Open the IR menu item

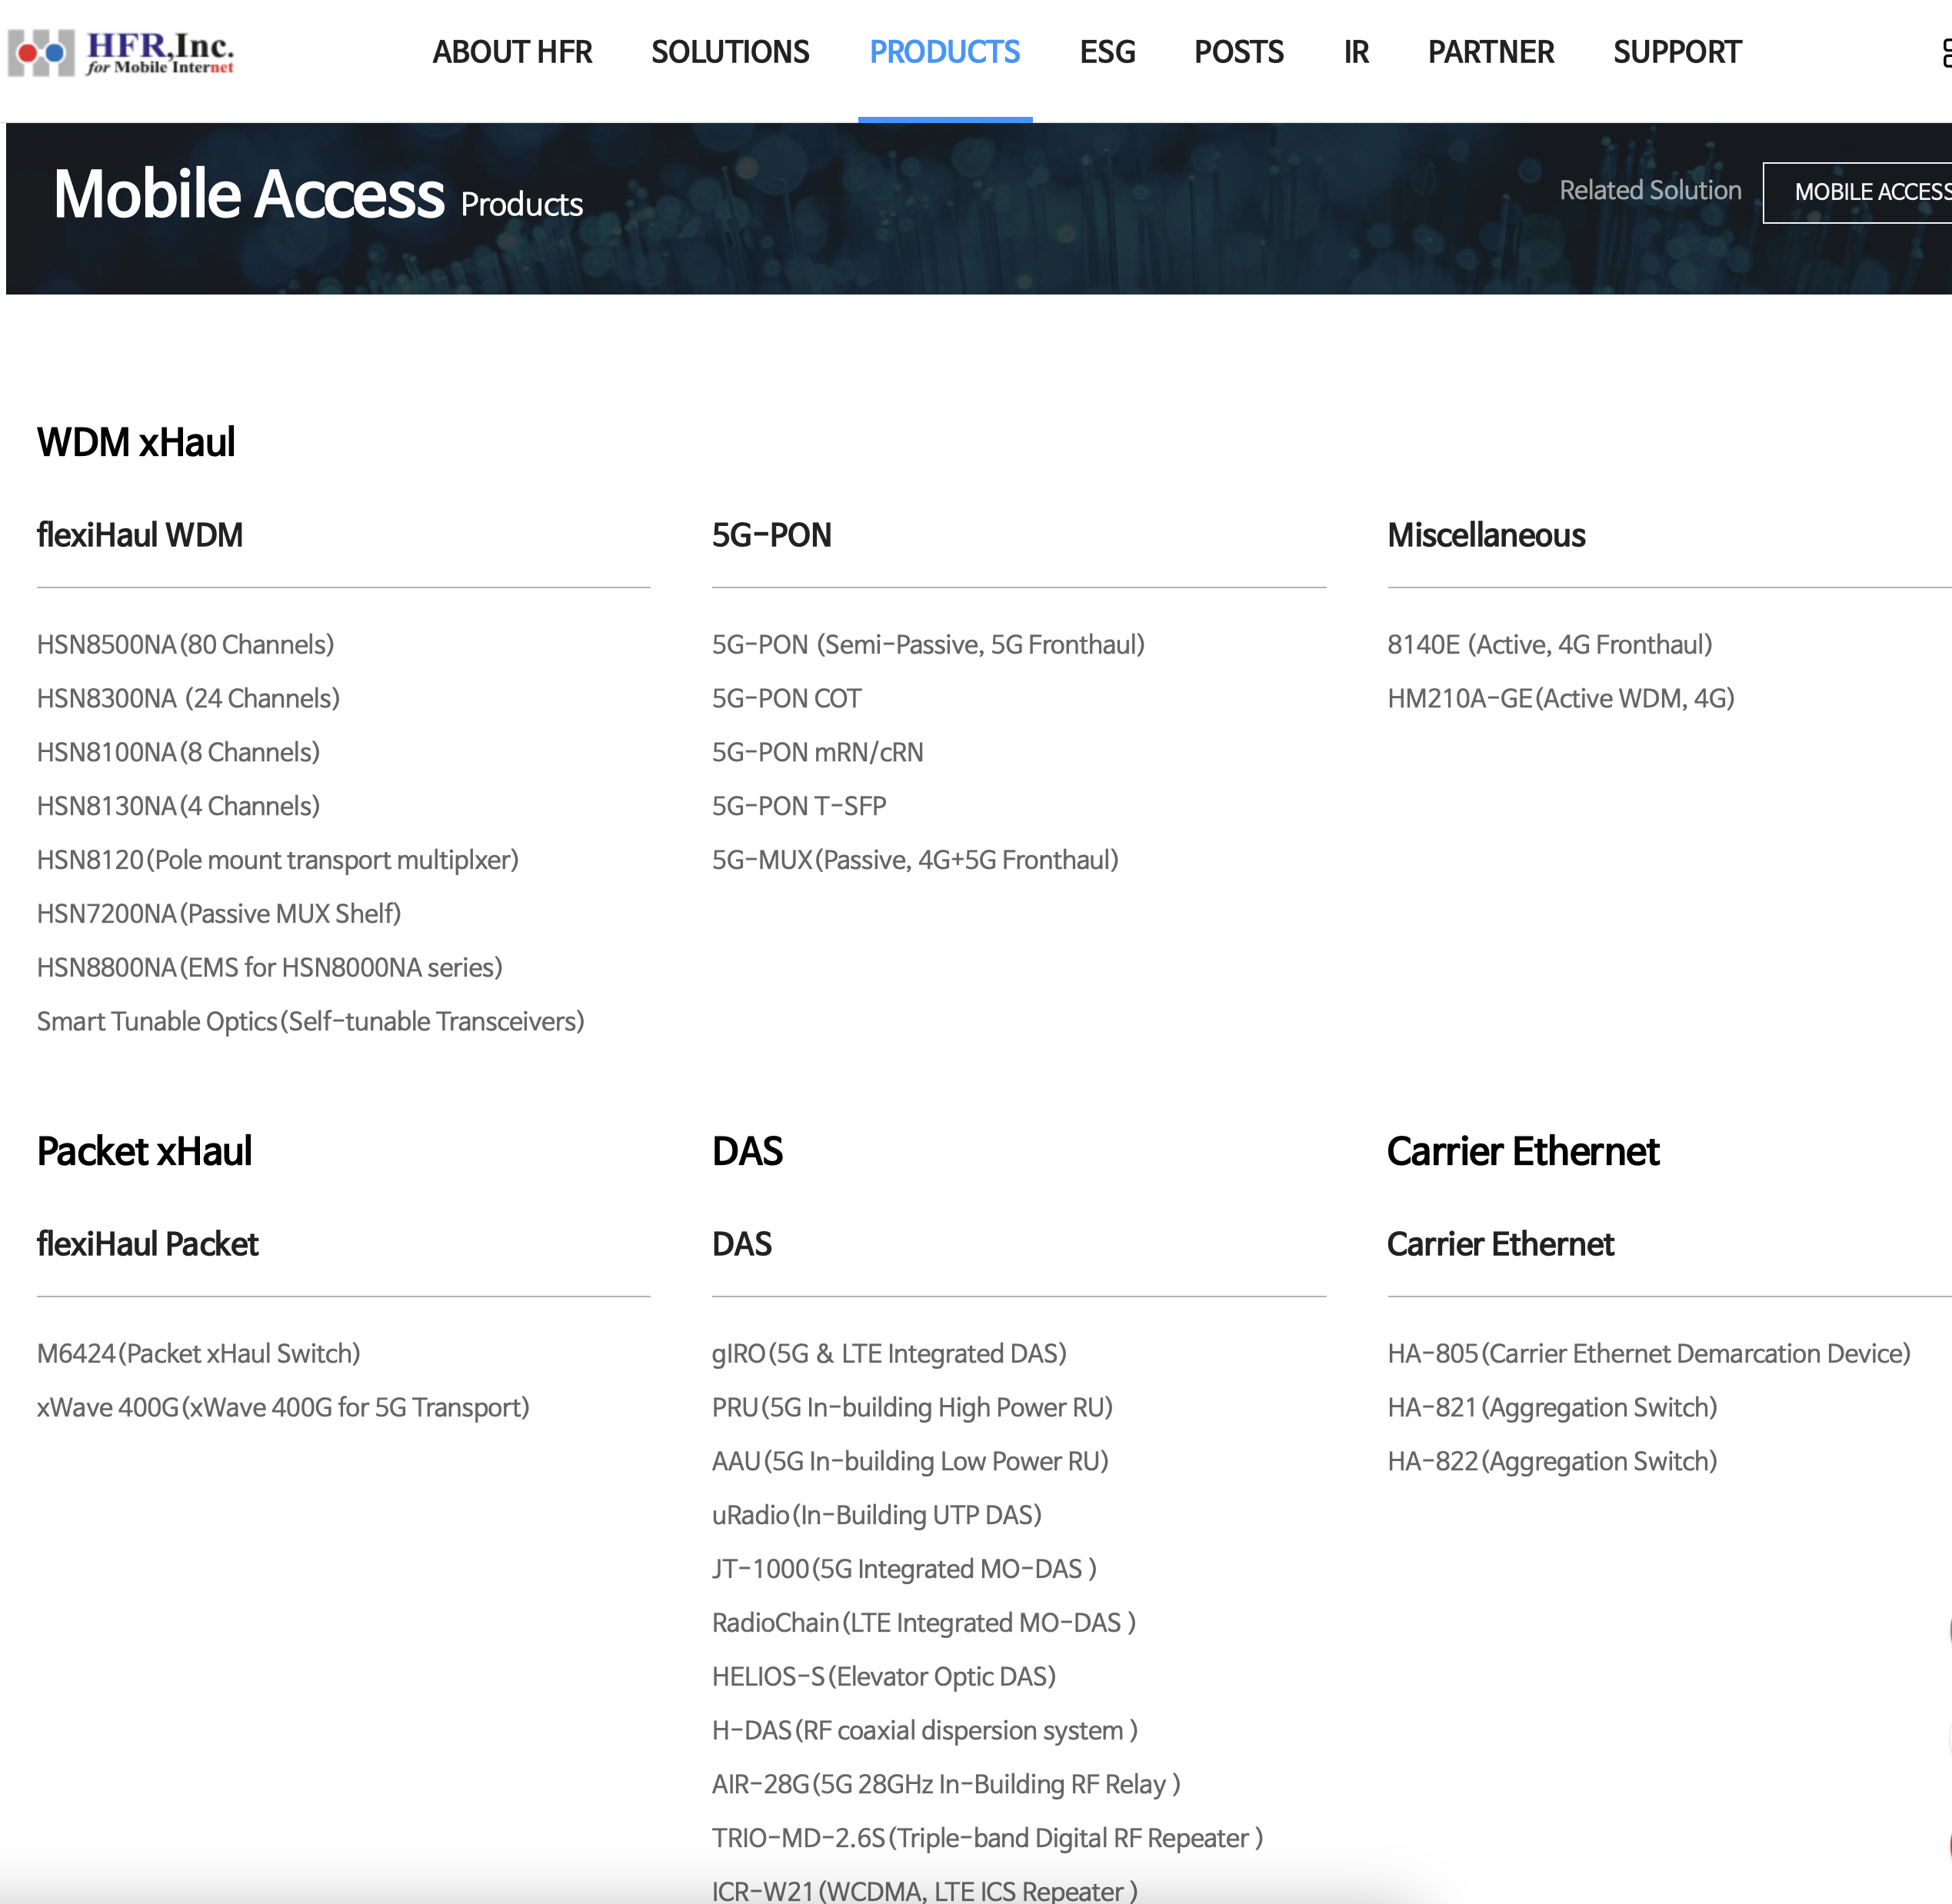click(x=1356, y=52)
